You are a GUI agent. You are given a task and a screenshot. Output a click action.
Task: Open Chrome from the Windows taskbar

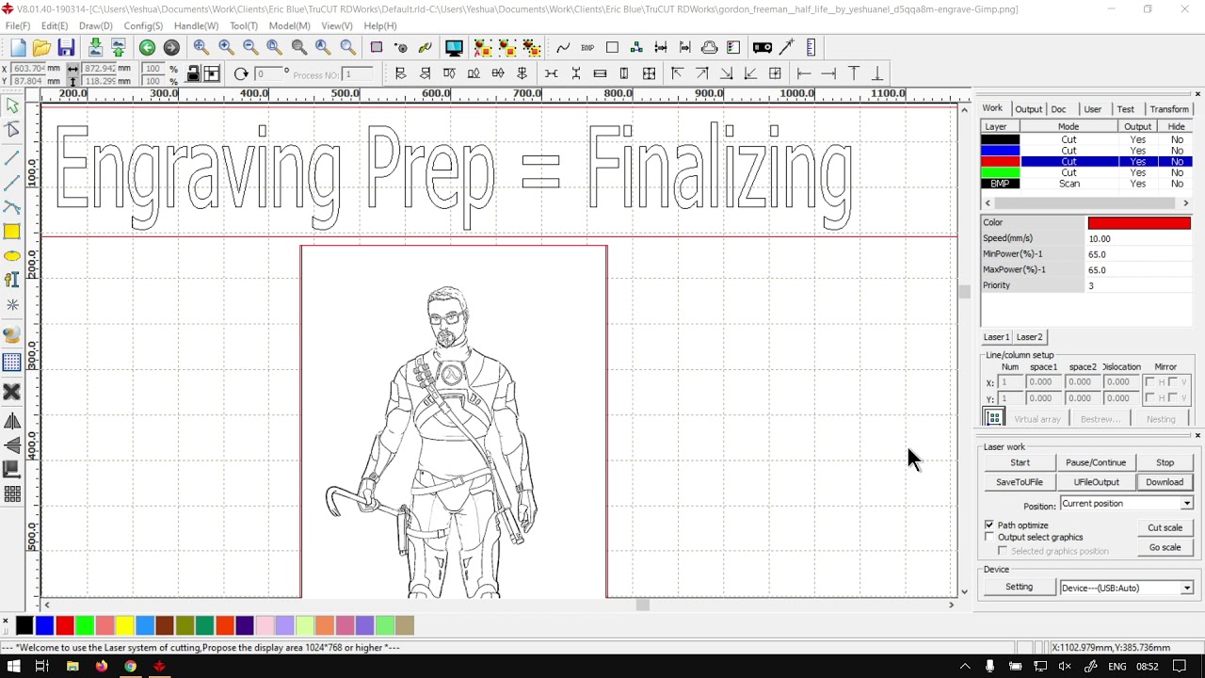[130, 667]
